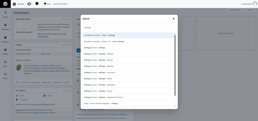Click the search results scrollbar
The width and height of the screenshot is (258, 121).
pos(175,65)
